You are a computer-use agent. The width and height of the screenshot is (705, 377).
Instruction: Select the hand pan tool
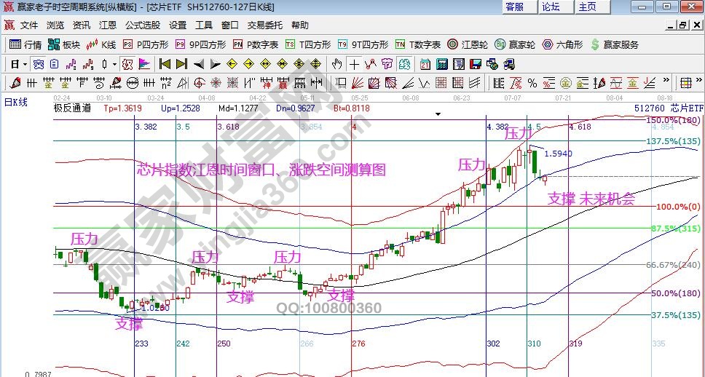[x=337, y=64]
